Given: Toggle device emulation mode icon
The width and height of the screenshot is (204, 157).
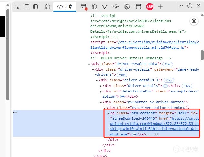Looking at the screenshot, I should [x=26, y=7].
